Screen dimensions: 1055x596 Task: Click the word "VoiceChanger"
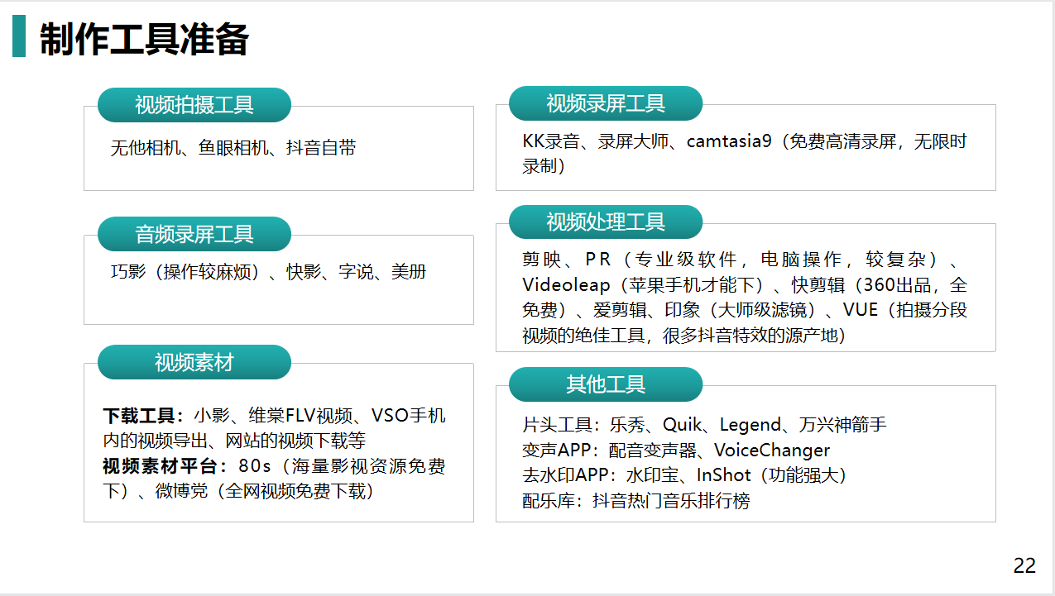coord(772,451)
